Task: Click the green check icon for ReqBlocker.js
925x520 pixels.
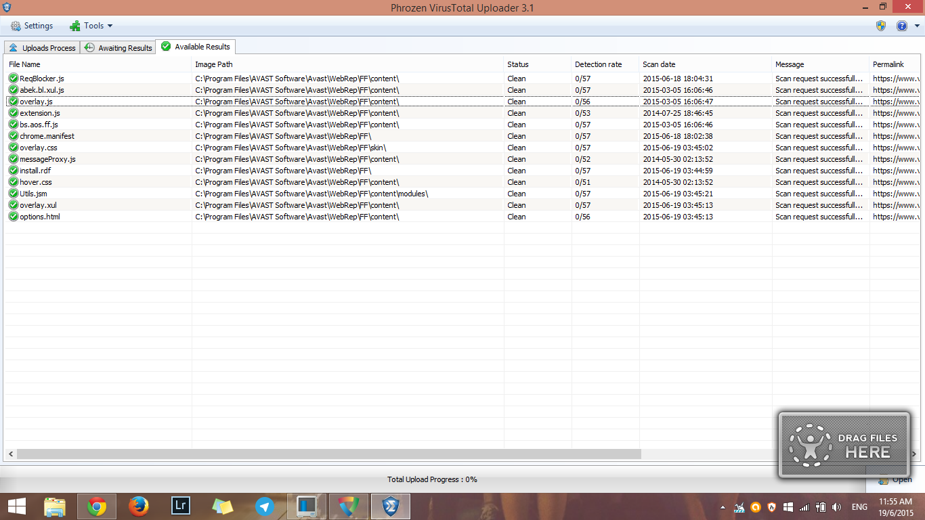Action: [x=13, y=79]
